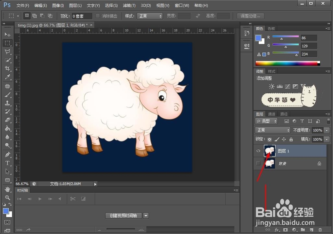Image resolution: width=333 pixels, height=234 pixels.
Task: Select the Rectangular Marquee tool
Action: coord(7,43)
